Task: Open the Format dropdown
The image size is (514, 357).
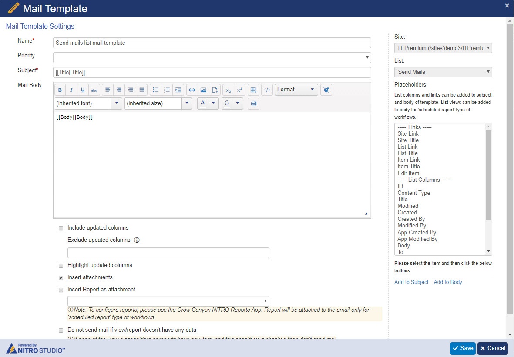Action: (x=296, y=90)
